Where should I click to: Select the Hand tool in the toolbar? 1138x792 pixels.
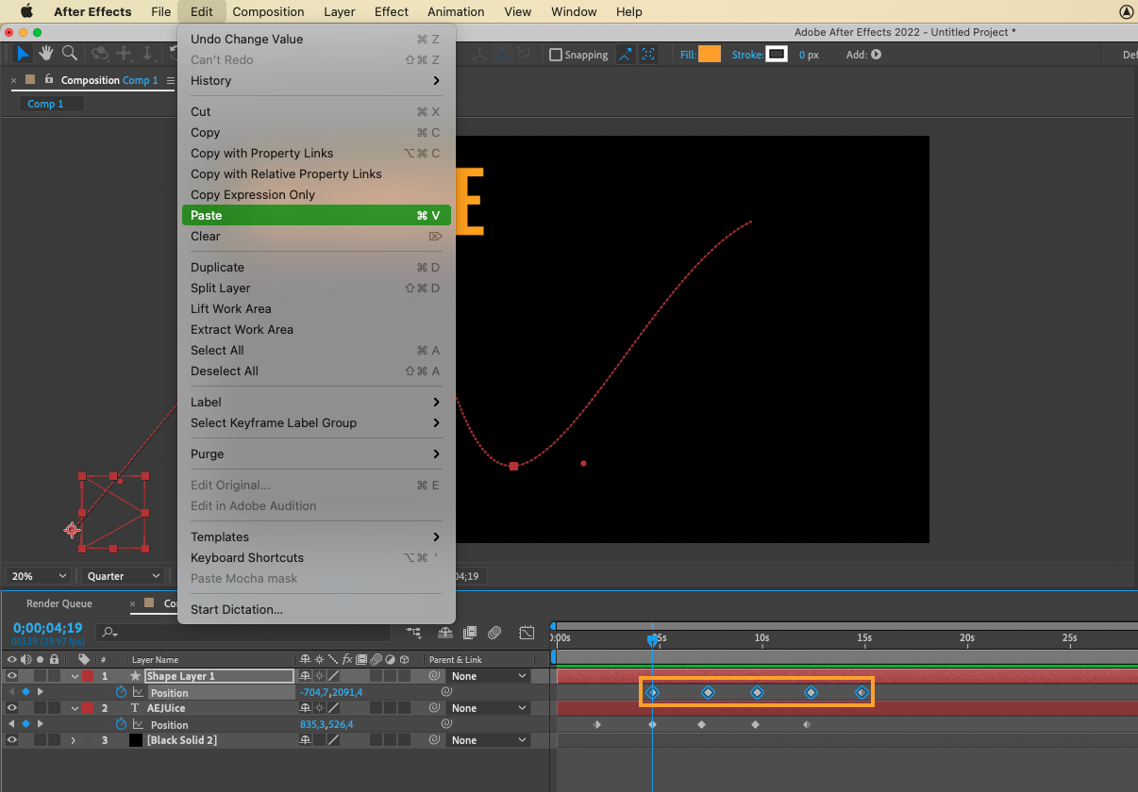point(45,54)
